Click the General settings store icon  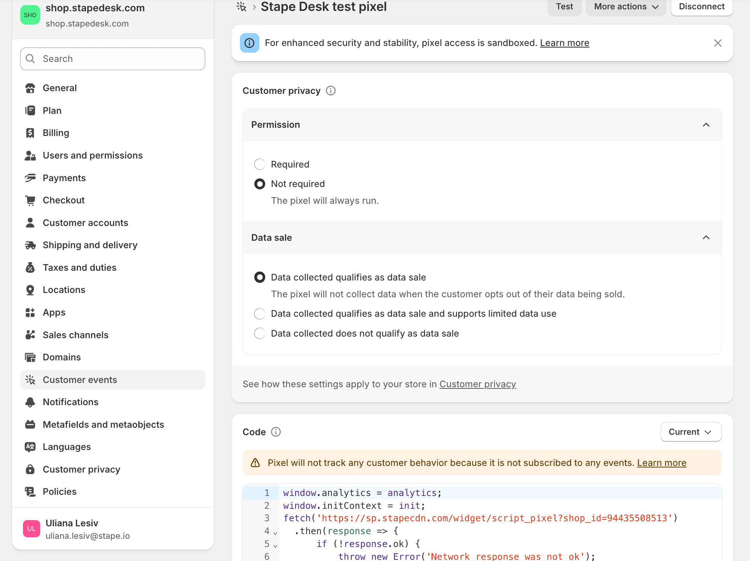pos(30,88)
